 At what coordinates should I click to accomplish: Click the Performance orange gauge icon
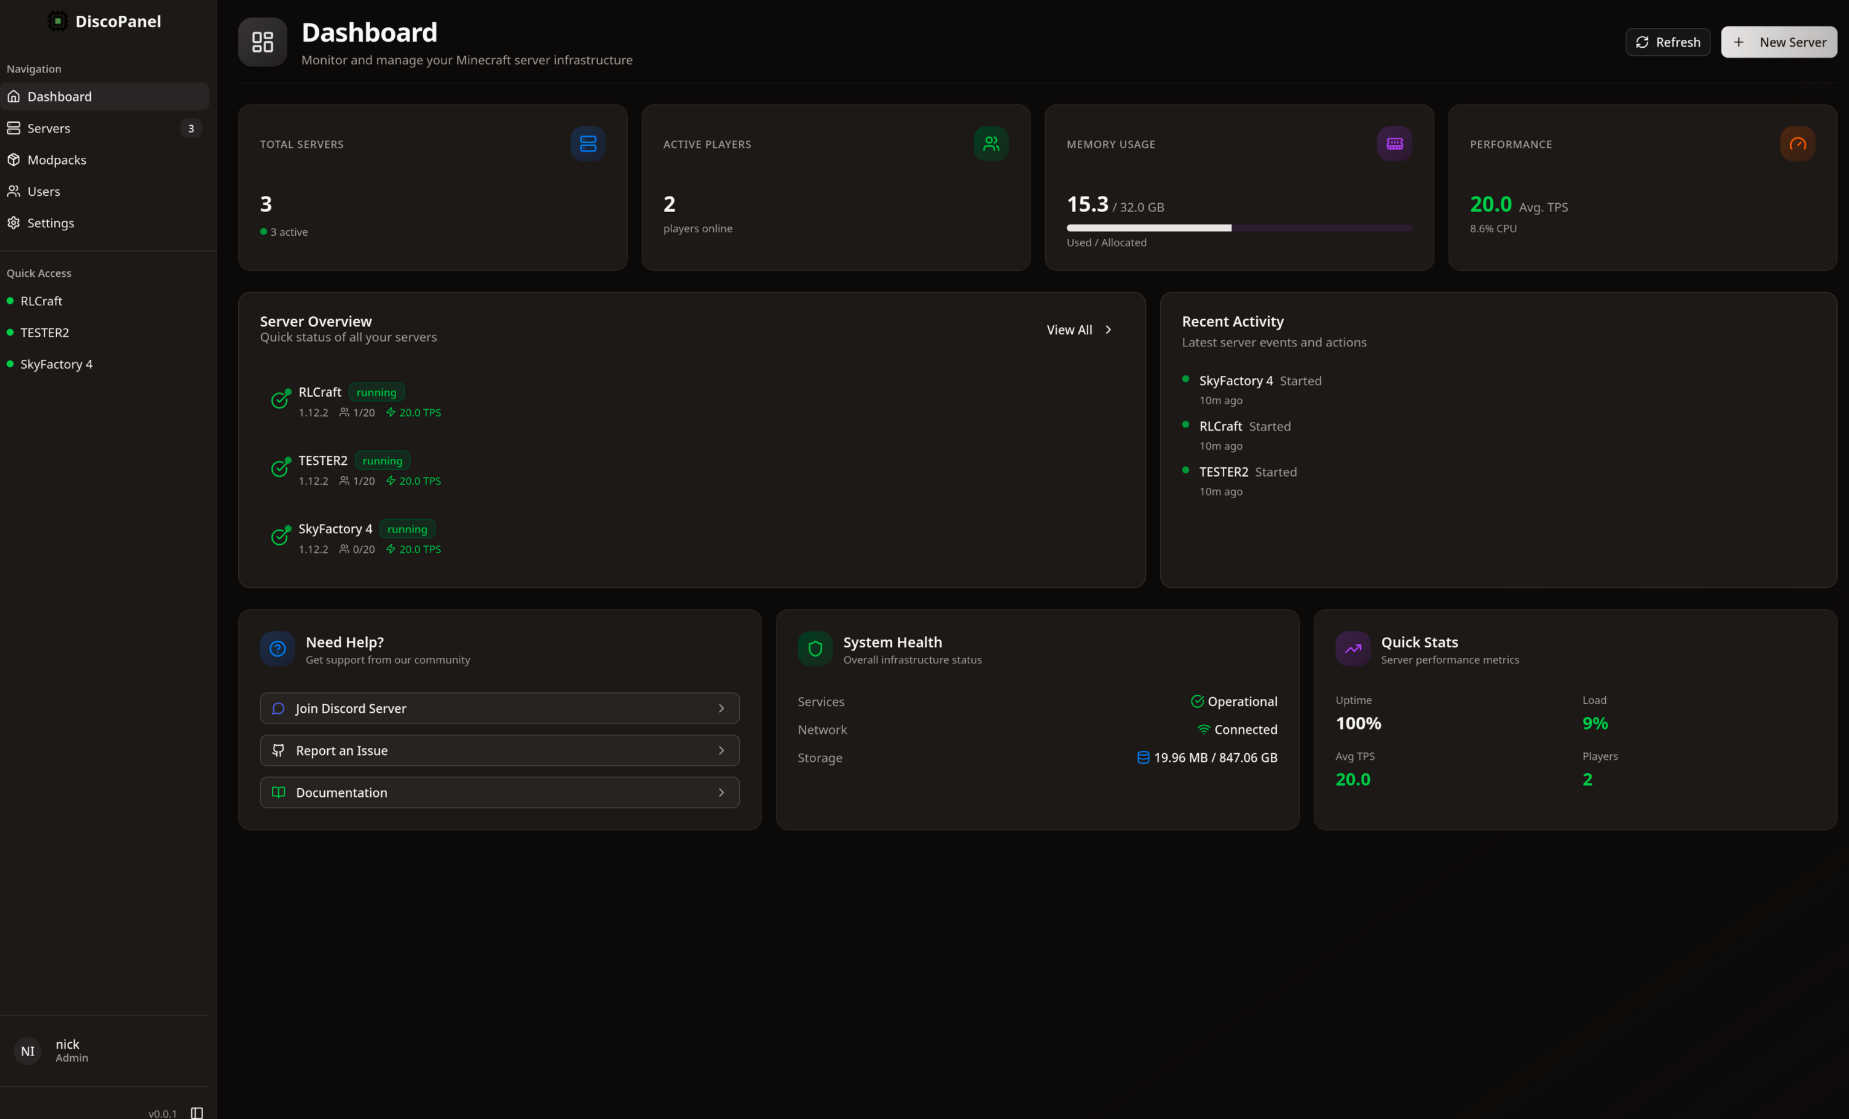1797,143
